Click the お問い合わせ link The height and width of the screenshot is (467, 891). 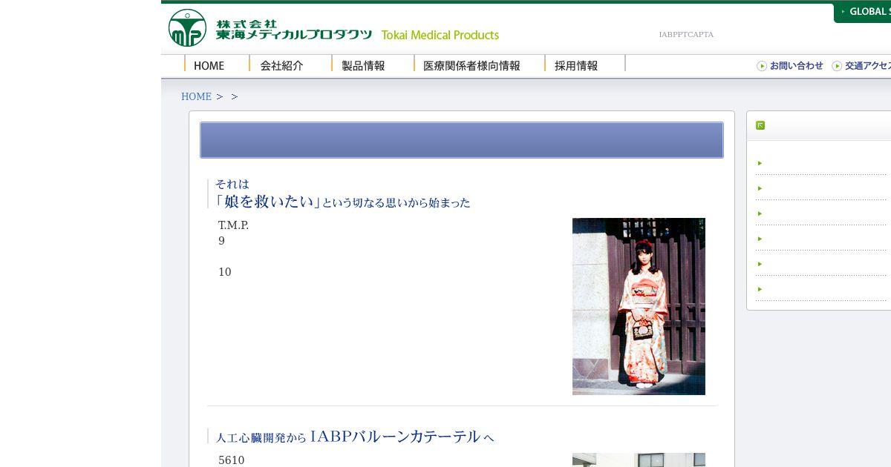click(796, 66)
